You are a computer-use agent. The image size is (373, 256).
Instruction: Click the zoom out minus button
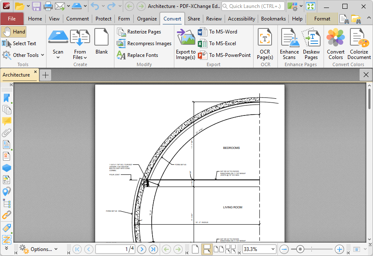(284, 249)
